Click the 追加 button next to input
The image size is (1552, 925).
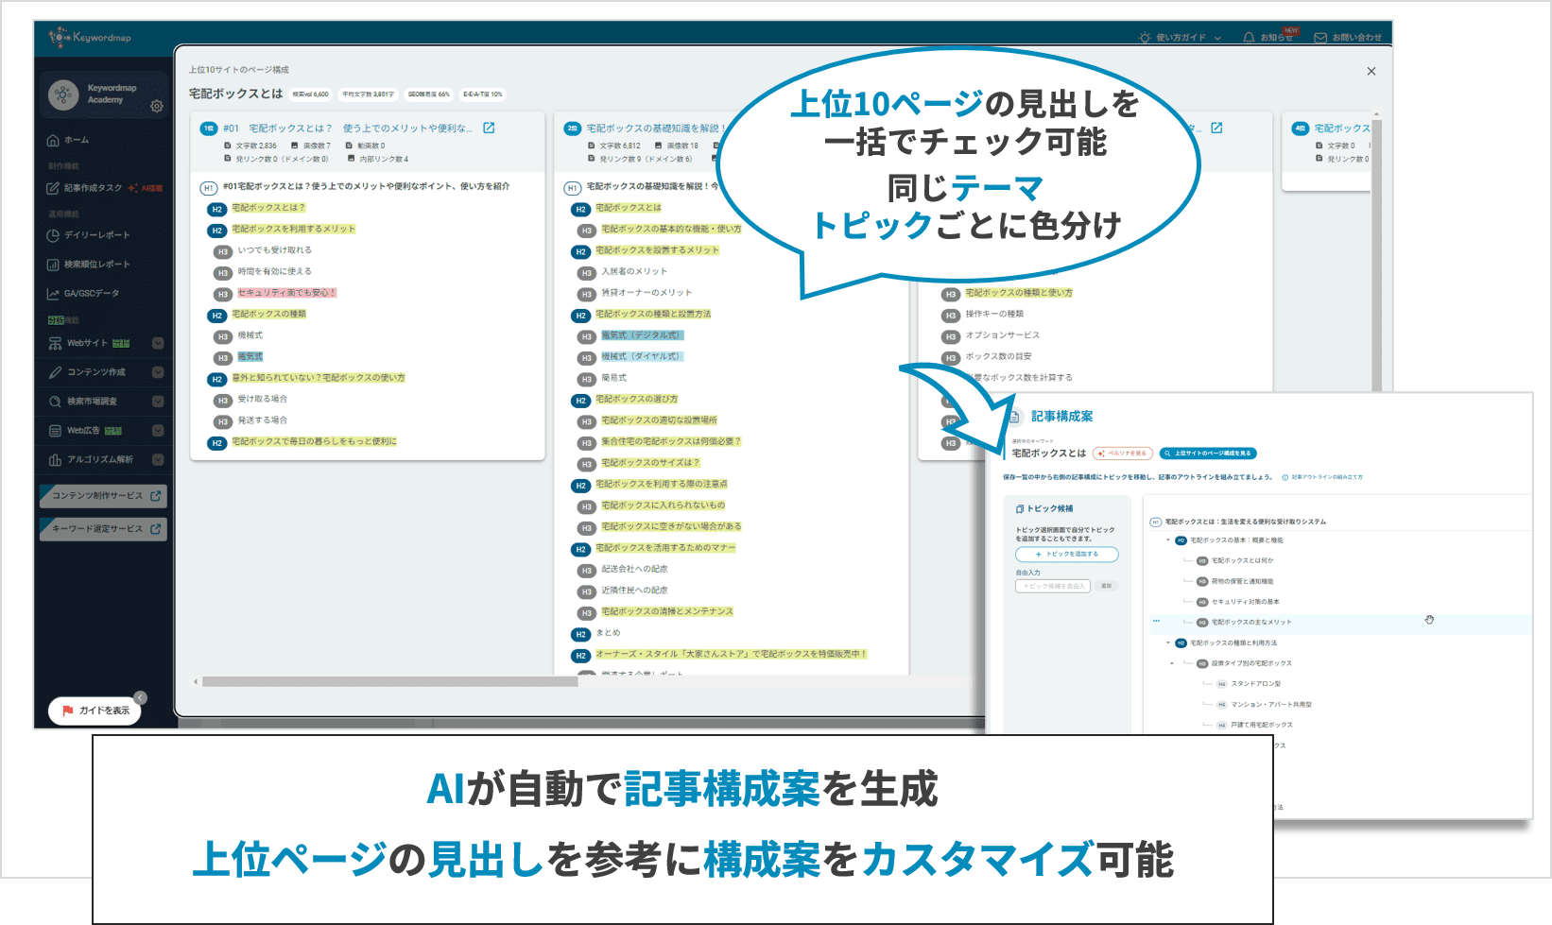click(1106, 586)
